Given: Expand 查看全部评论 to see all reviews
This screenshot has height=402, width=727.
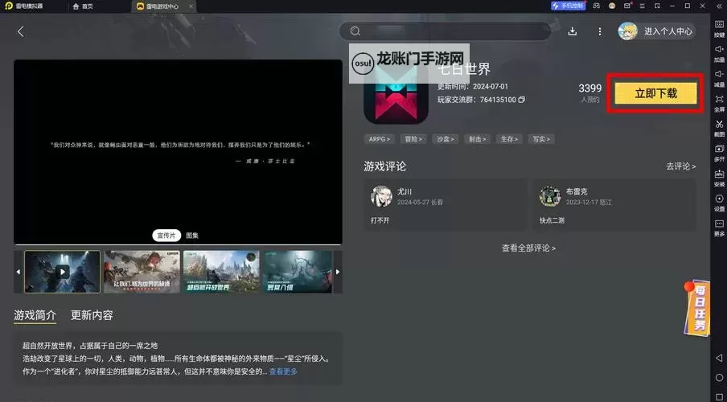Looking at the screenshot, I should tap(528, 248).
